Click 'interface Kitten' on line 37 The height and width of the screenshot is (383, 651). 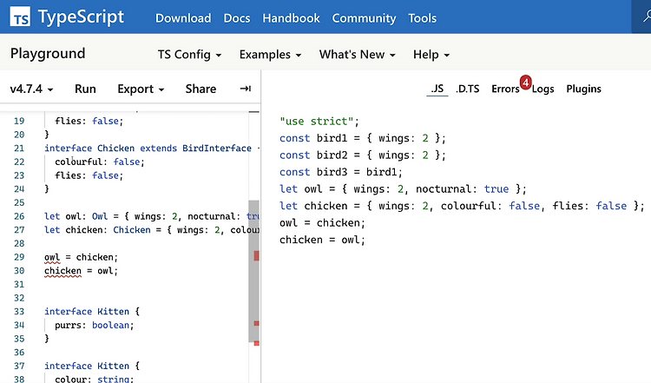[x=87, y=366]
